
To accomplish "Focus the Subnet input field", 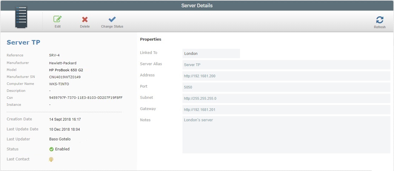I will (x=286, y=99).
